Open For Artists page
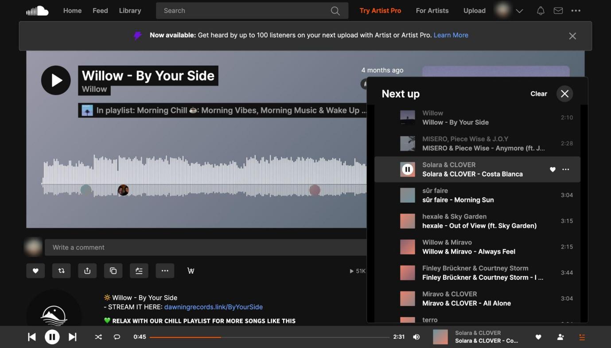Screen dimensions: 611x348 click(x=432, y=11)
